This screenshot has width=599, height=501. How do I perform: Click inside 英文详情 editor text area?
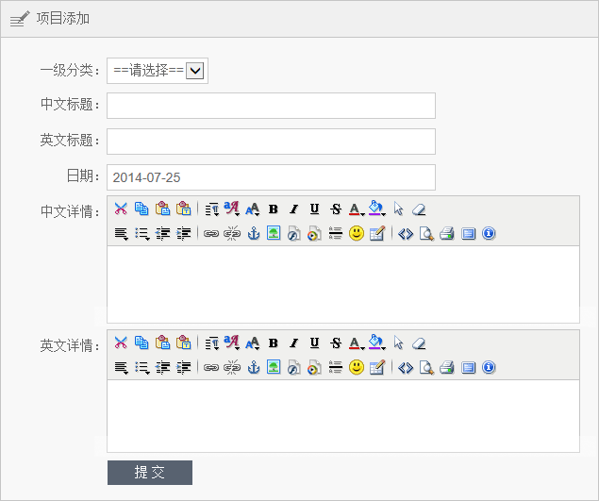click(342, 415)
